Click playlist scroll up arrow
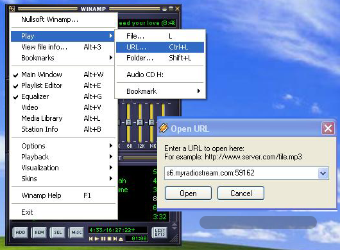 pos(174,224)
